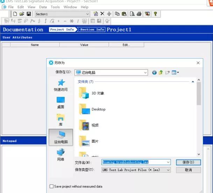
Task: Click the file list vertical scrollbar thumb
Action: tap(199, 94)
